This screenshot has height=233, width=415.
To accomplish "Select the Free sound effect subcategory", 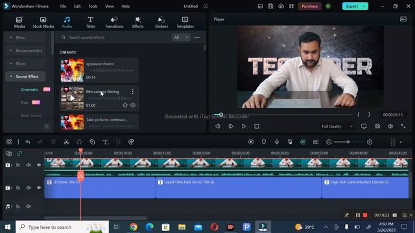I will [x=25, y=102].
